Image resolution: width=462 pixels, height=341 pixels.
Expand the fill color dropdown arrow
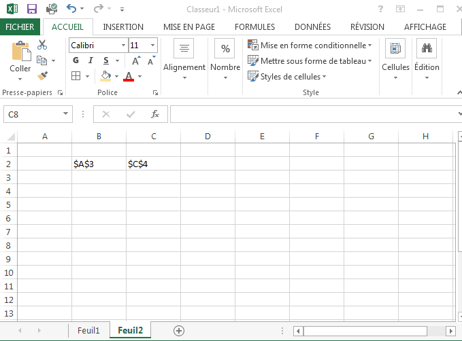[x=116, y=76]
